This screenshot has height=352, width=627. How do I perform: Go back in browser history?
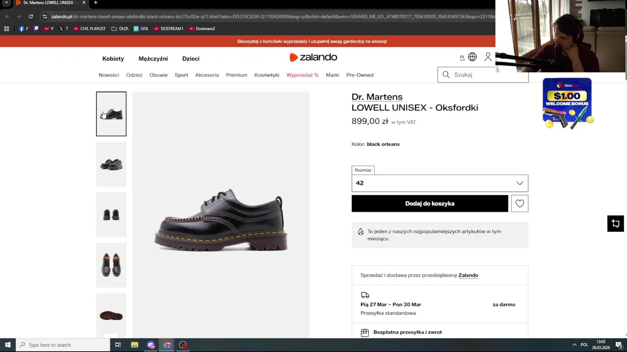click(x=7, y=16)
